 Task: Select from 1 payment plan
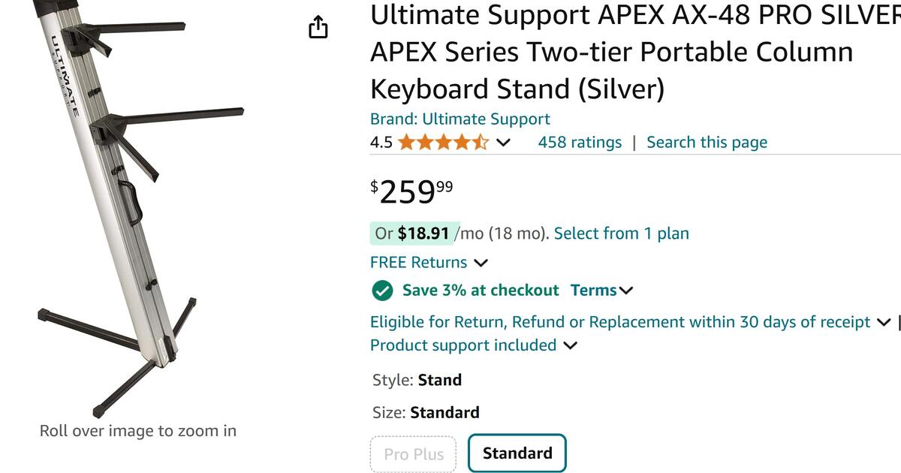click(x=621, y=233)
